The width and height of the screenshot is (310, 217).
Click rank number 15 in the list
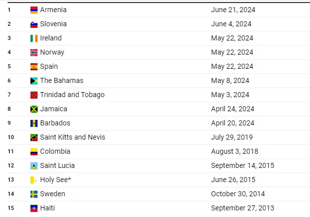11,208
